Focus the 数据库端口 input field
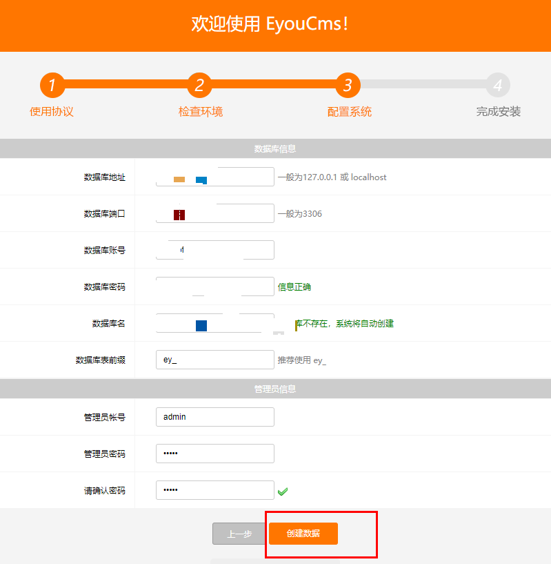This screenshot has height=564, width=551. click(215, 213)
